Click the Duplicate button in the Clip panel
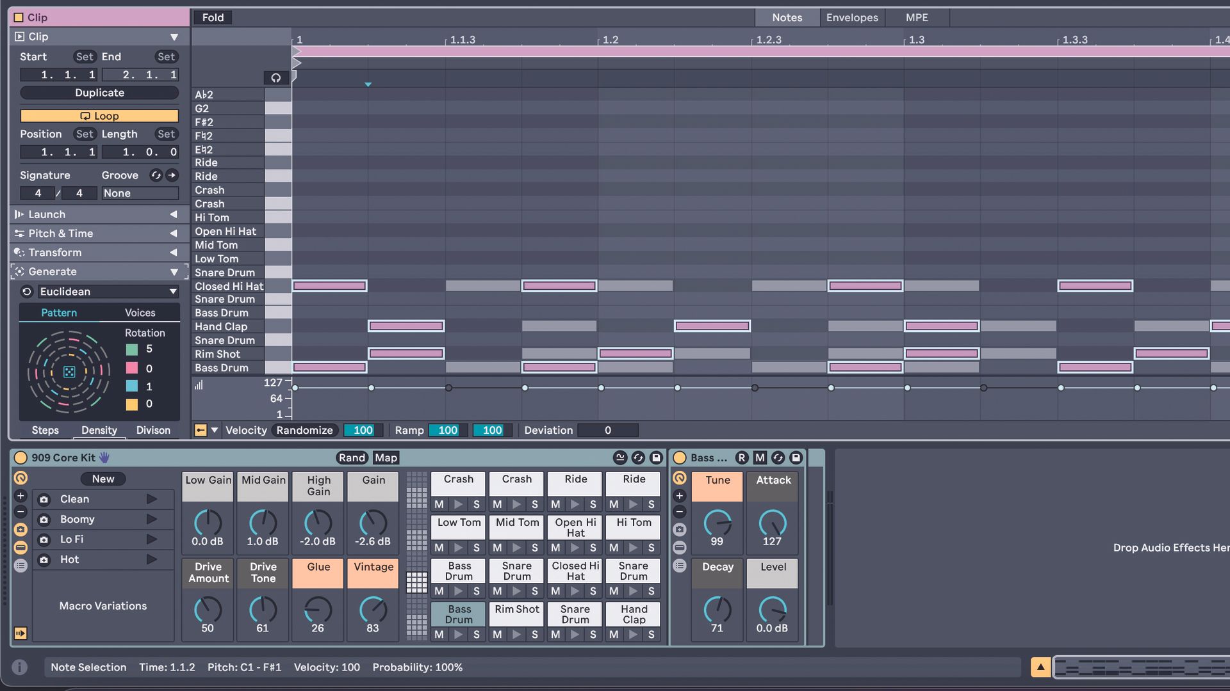Viewport: 1230px width, 691px height. (x=99, y=93)
